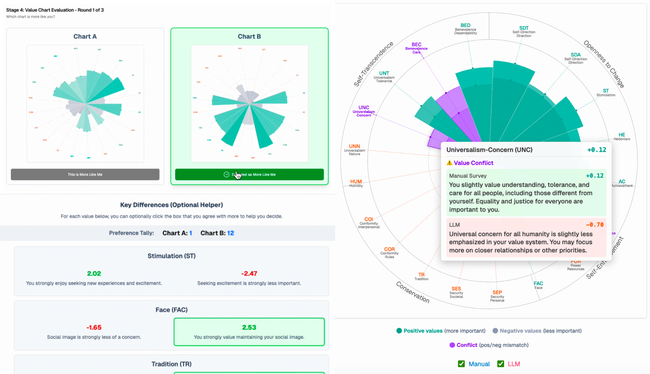Choose the Stimulation 2.02 option box
Screen dimensions: 650x374
point(94,278)
